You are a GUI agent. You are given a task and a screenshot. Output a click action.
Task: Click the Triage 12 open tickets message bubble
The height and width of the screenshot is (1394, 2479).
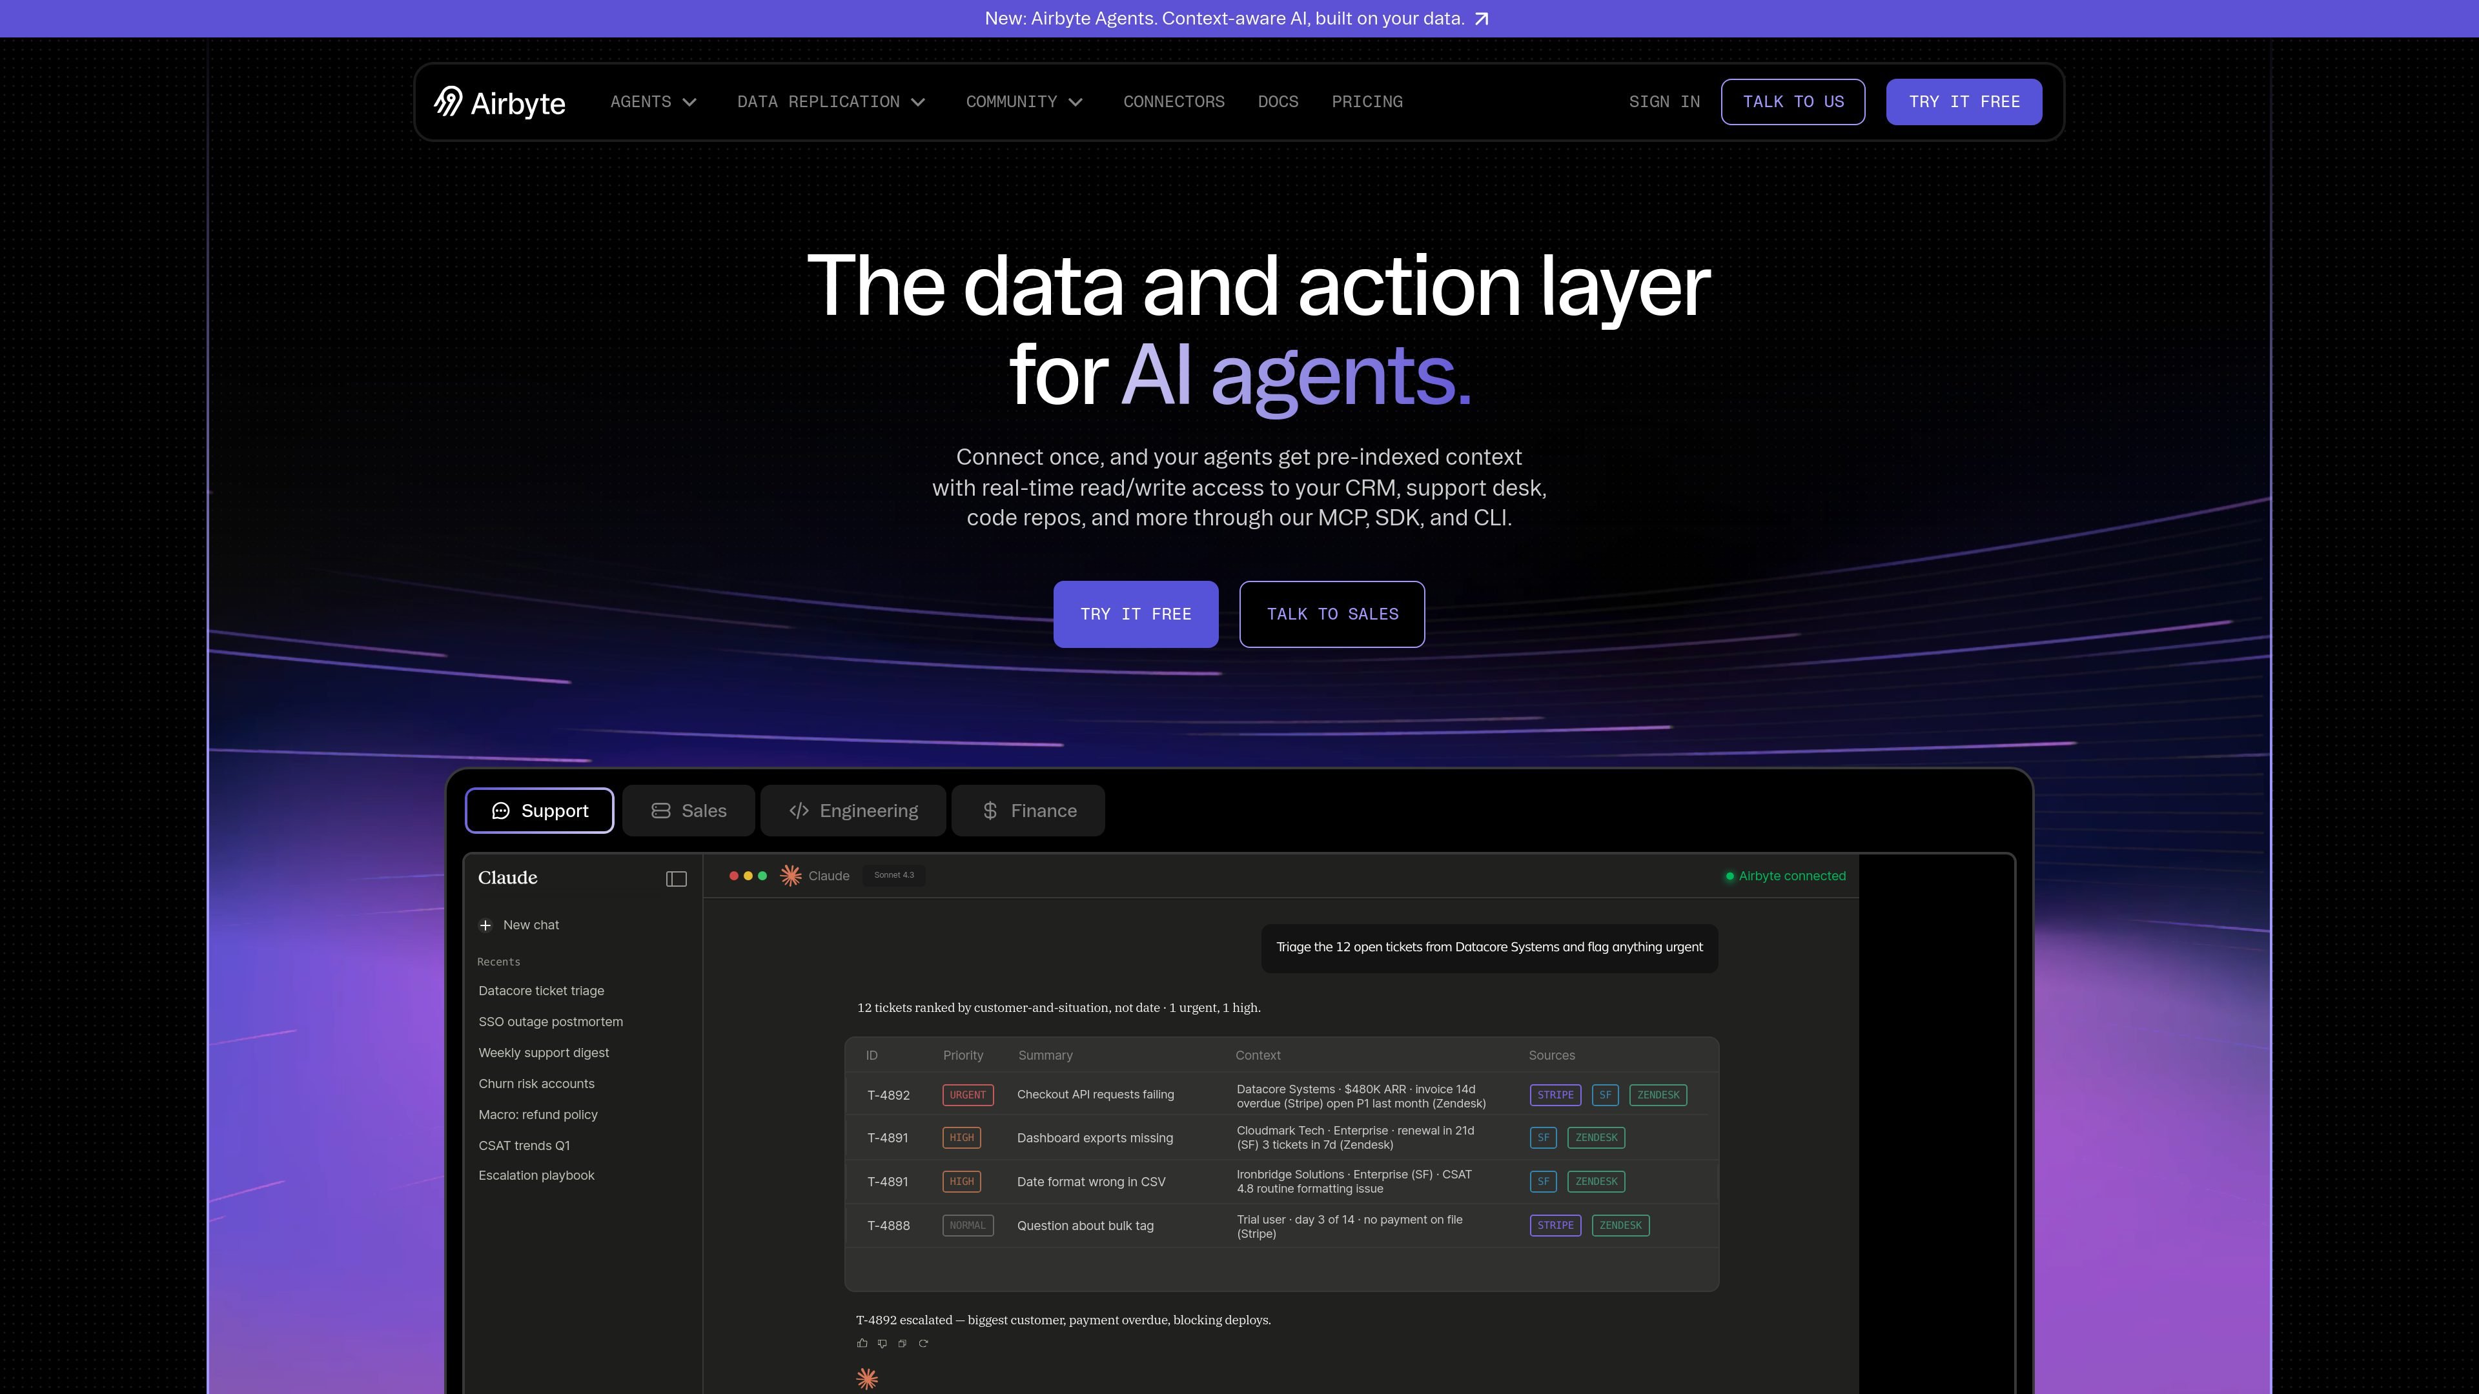coord(1490,947)
